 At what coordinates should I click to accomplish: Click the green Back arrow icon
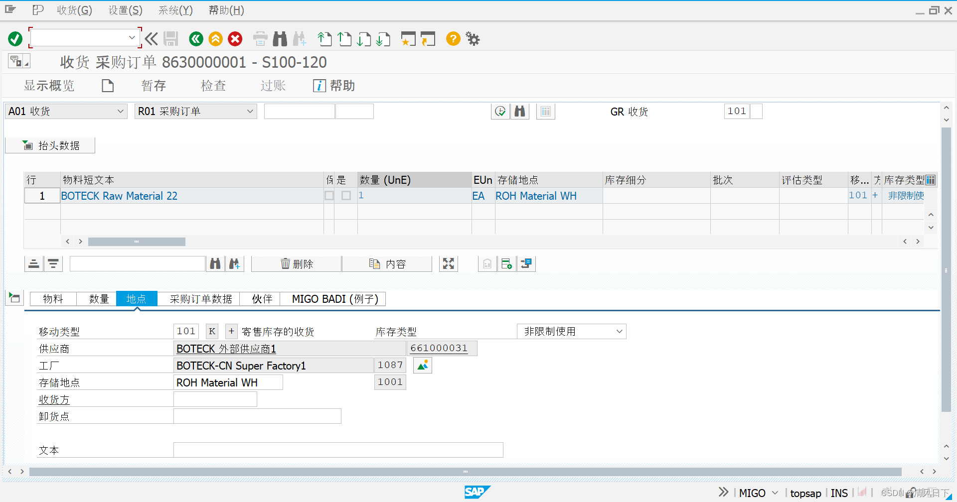(196, 39)
